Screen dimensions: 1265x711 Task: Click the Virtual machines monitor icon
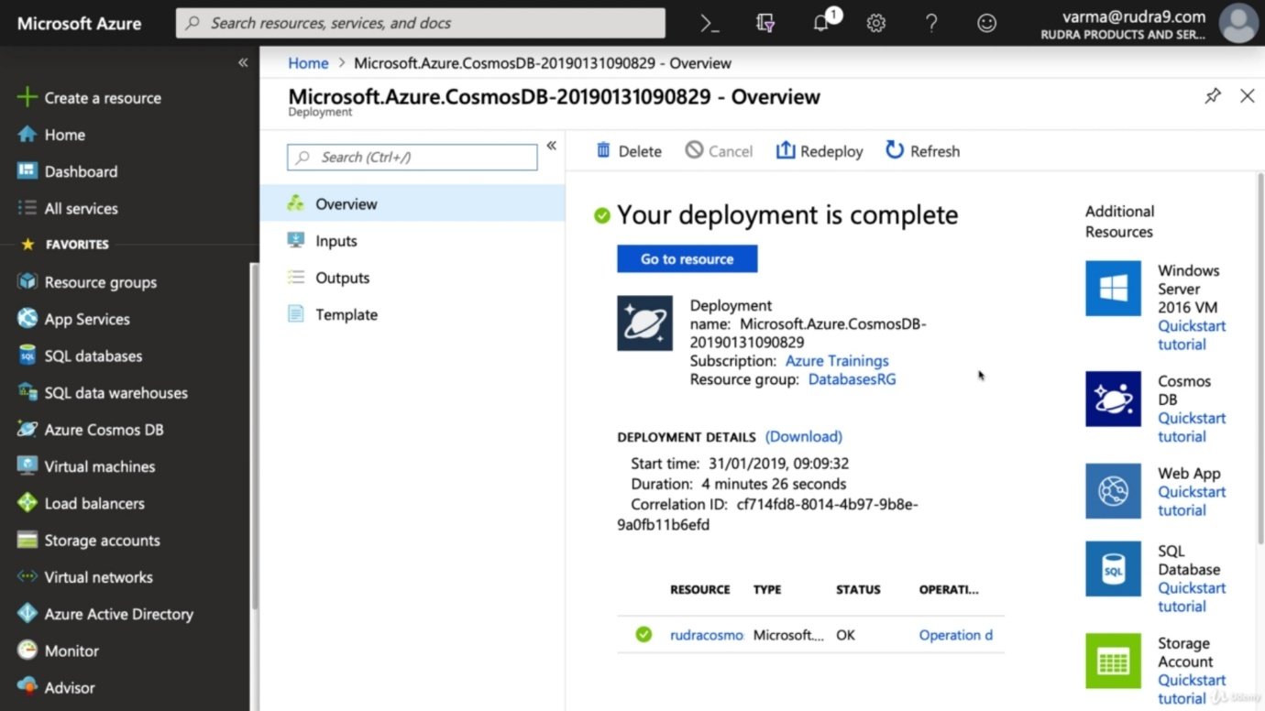[27, 465]
